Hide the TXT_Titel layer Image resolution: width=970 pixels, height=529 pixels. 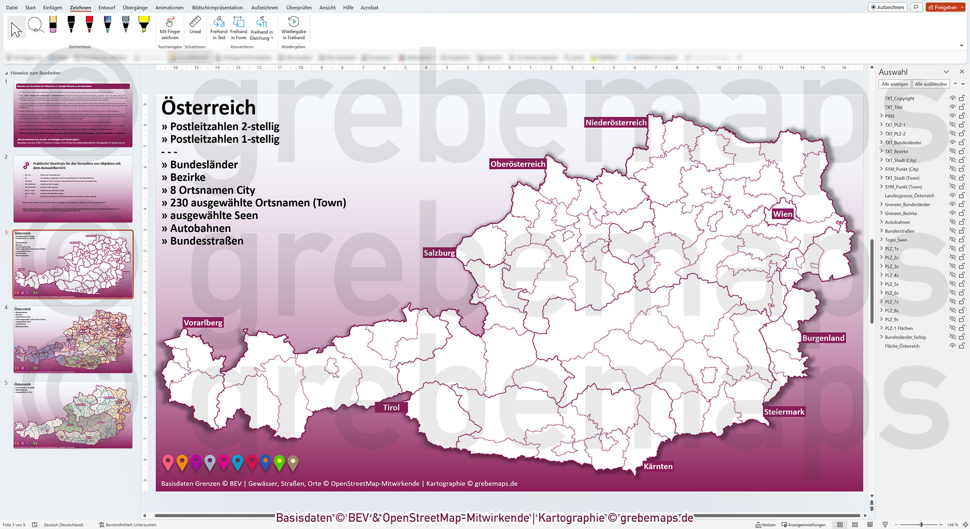(952, 107)
